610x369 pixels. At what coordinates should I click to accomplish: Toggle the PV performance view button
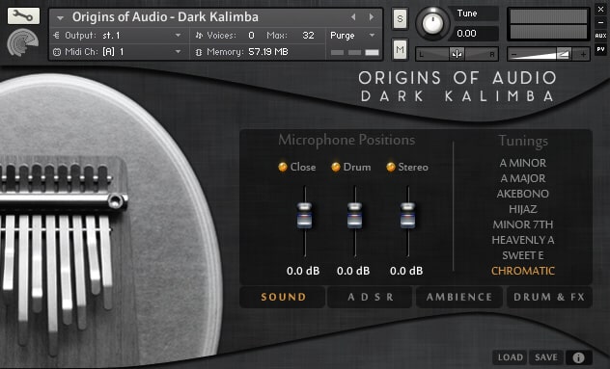point(600,49)
